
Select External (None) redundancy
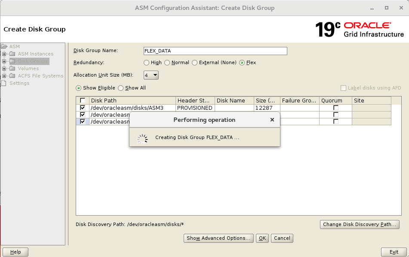pos(194,63)
